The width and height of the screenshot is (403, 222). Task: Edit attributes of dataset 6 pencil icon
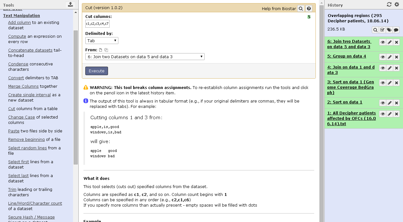click(390, 42)
